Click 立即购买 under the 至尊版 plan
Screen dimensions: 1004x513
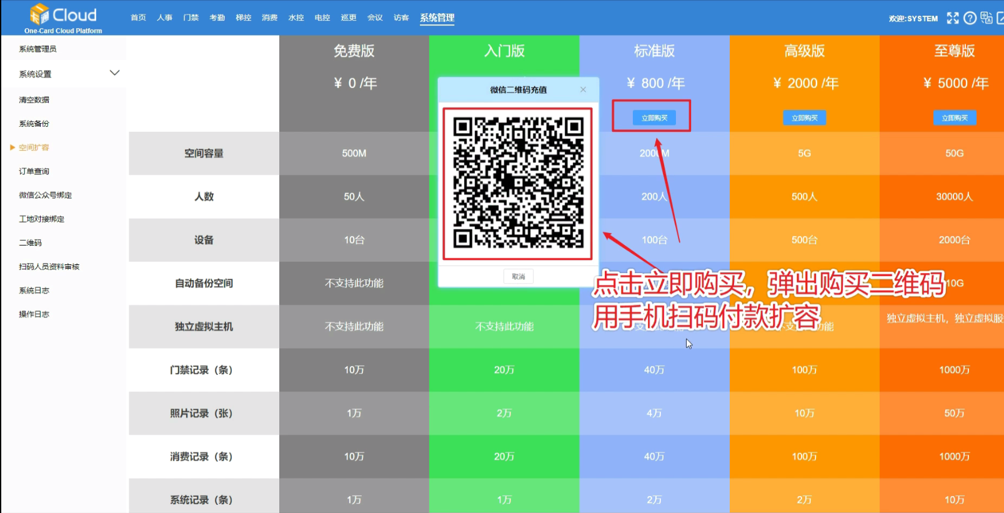point(955,117)
